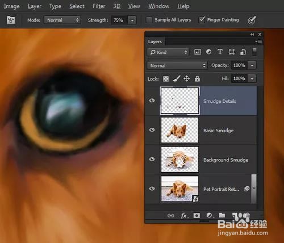Expand smart filters on Pet Portrait layer
Viewport: 284px width, 243px height.
pos(254,188)
